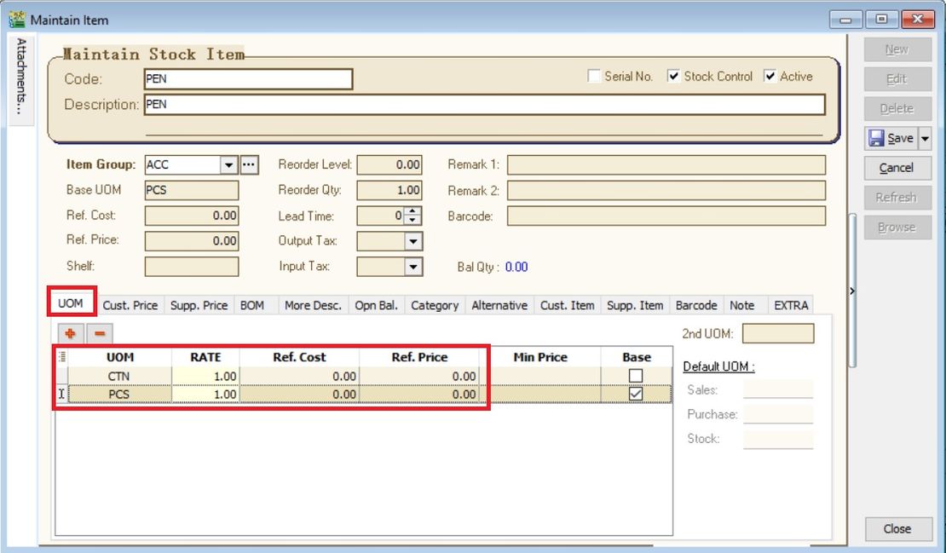This screenshot has height=553, width=946.
Task: Switch to the Cust. Price tab
Action: 130,305
